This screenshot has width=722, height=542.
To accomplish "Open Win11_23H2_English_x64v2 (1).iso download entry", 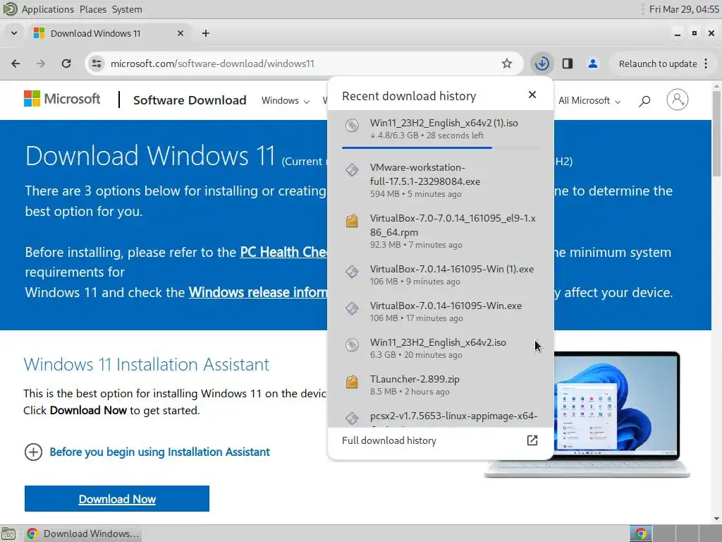I will pos(440,128).
